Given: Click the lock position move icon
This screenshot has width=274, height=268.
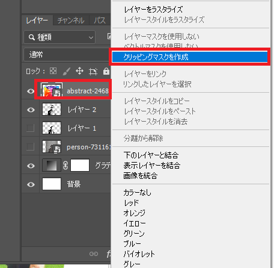Looking at the screenshot, I should [80, 71].
